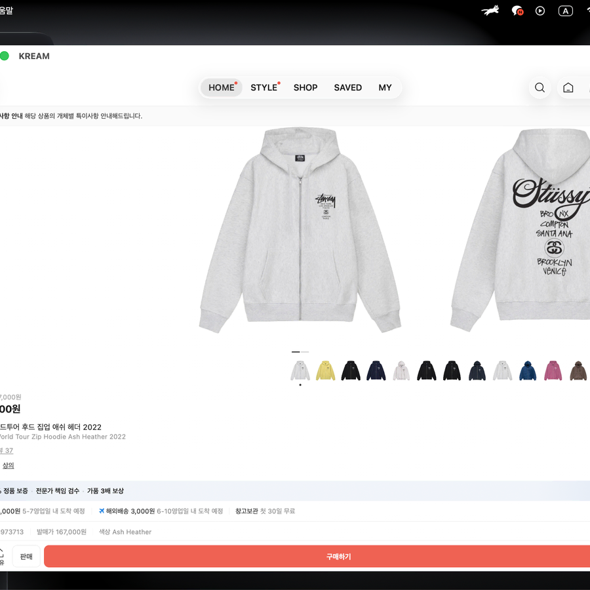The height and width of the screenshot is (590, 590).
Task: Go to the HOME tab
Action: (222, 88)
